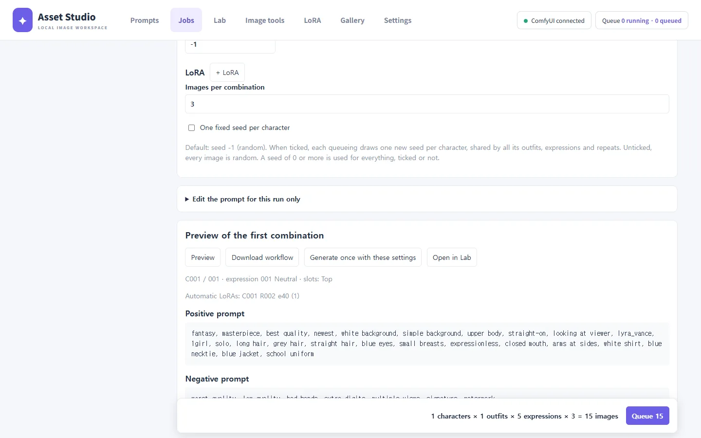Open the Image tools tab
The image size is (701, 438).
(x=265, y=20)
